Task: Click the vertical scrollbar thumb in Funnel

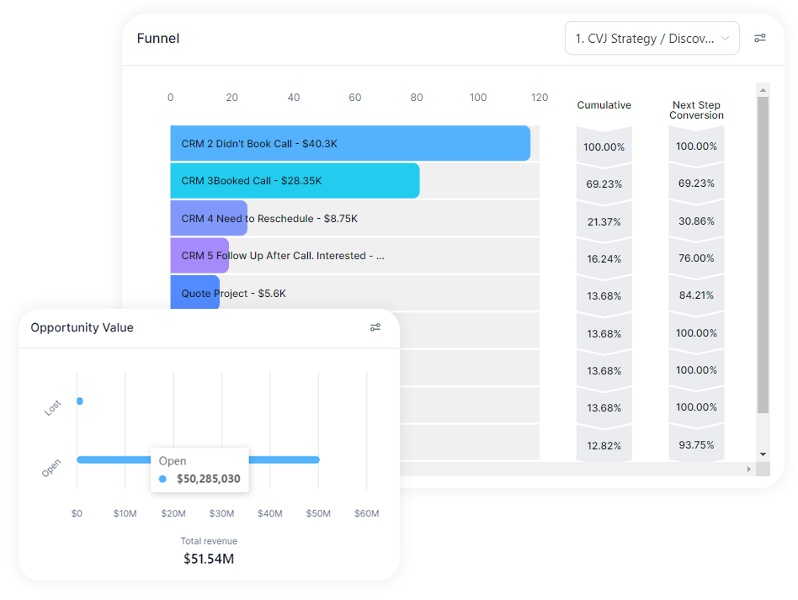Action: click(763, 252)
